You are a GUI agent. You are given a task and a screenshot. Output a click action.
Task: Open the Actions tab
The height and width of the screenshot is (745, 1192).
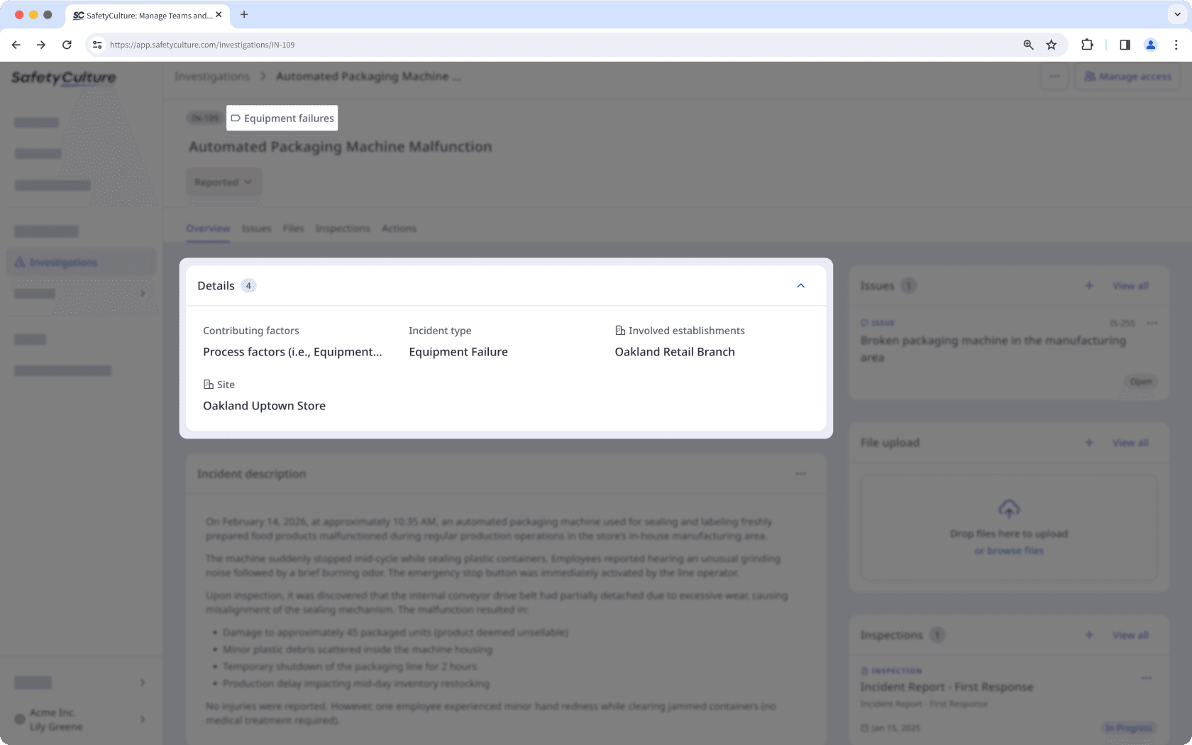399,228
